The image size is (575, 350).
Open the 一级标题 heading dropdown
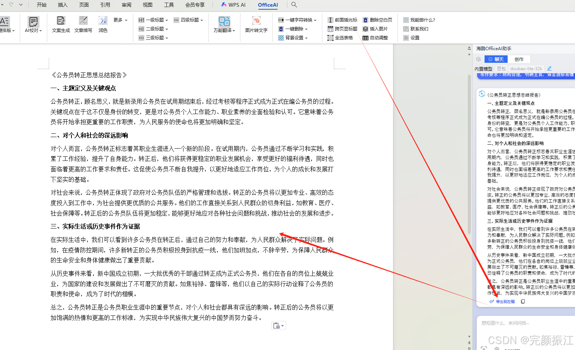pos(153,20)
